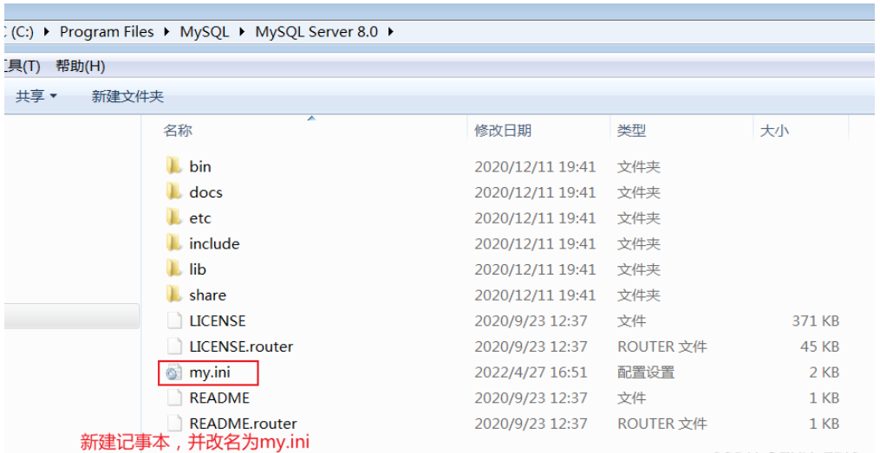Sort by the 大小 column header

pos(774,131)
